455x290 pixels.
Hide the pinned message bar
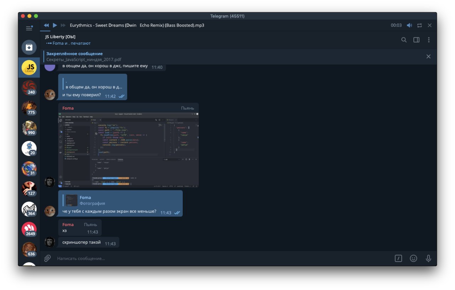[428, 56]
